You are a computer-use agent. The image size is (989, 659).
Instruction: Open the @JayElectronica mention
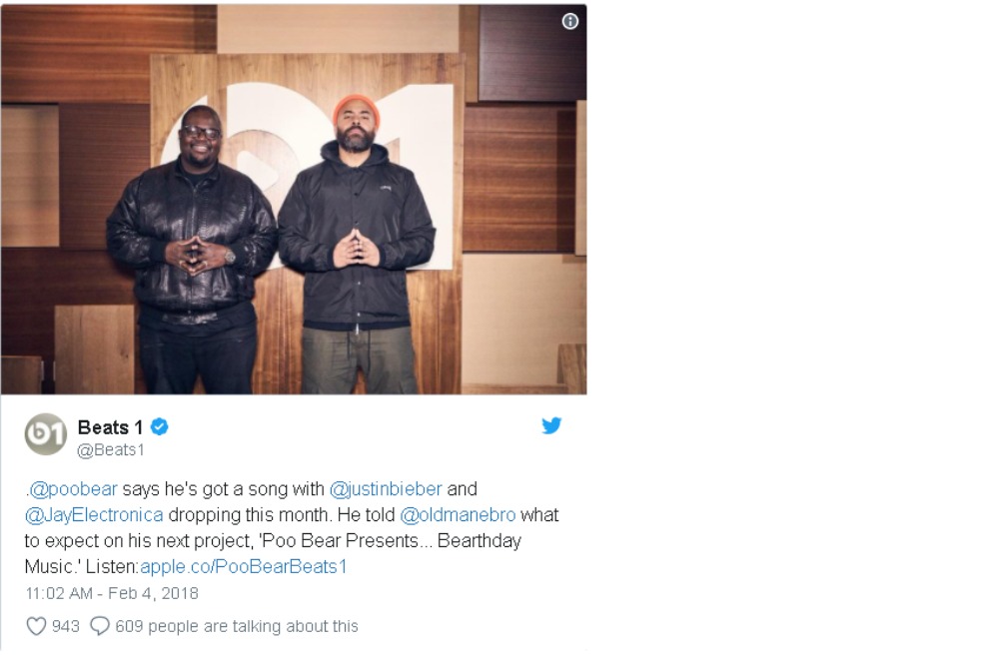pos(94,514)
